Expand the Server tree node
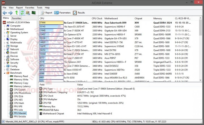The width and height of the screenshot is (204, 125). click(x=5, y=36)
